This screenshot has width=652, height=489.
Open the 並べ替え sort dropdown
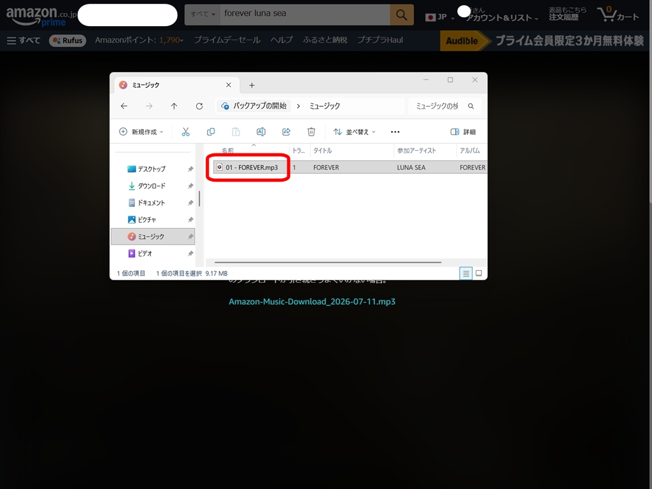355,132
